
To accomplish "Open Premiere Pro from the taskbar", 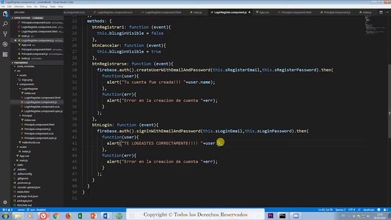I will pos(270,216).
